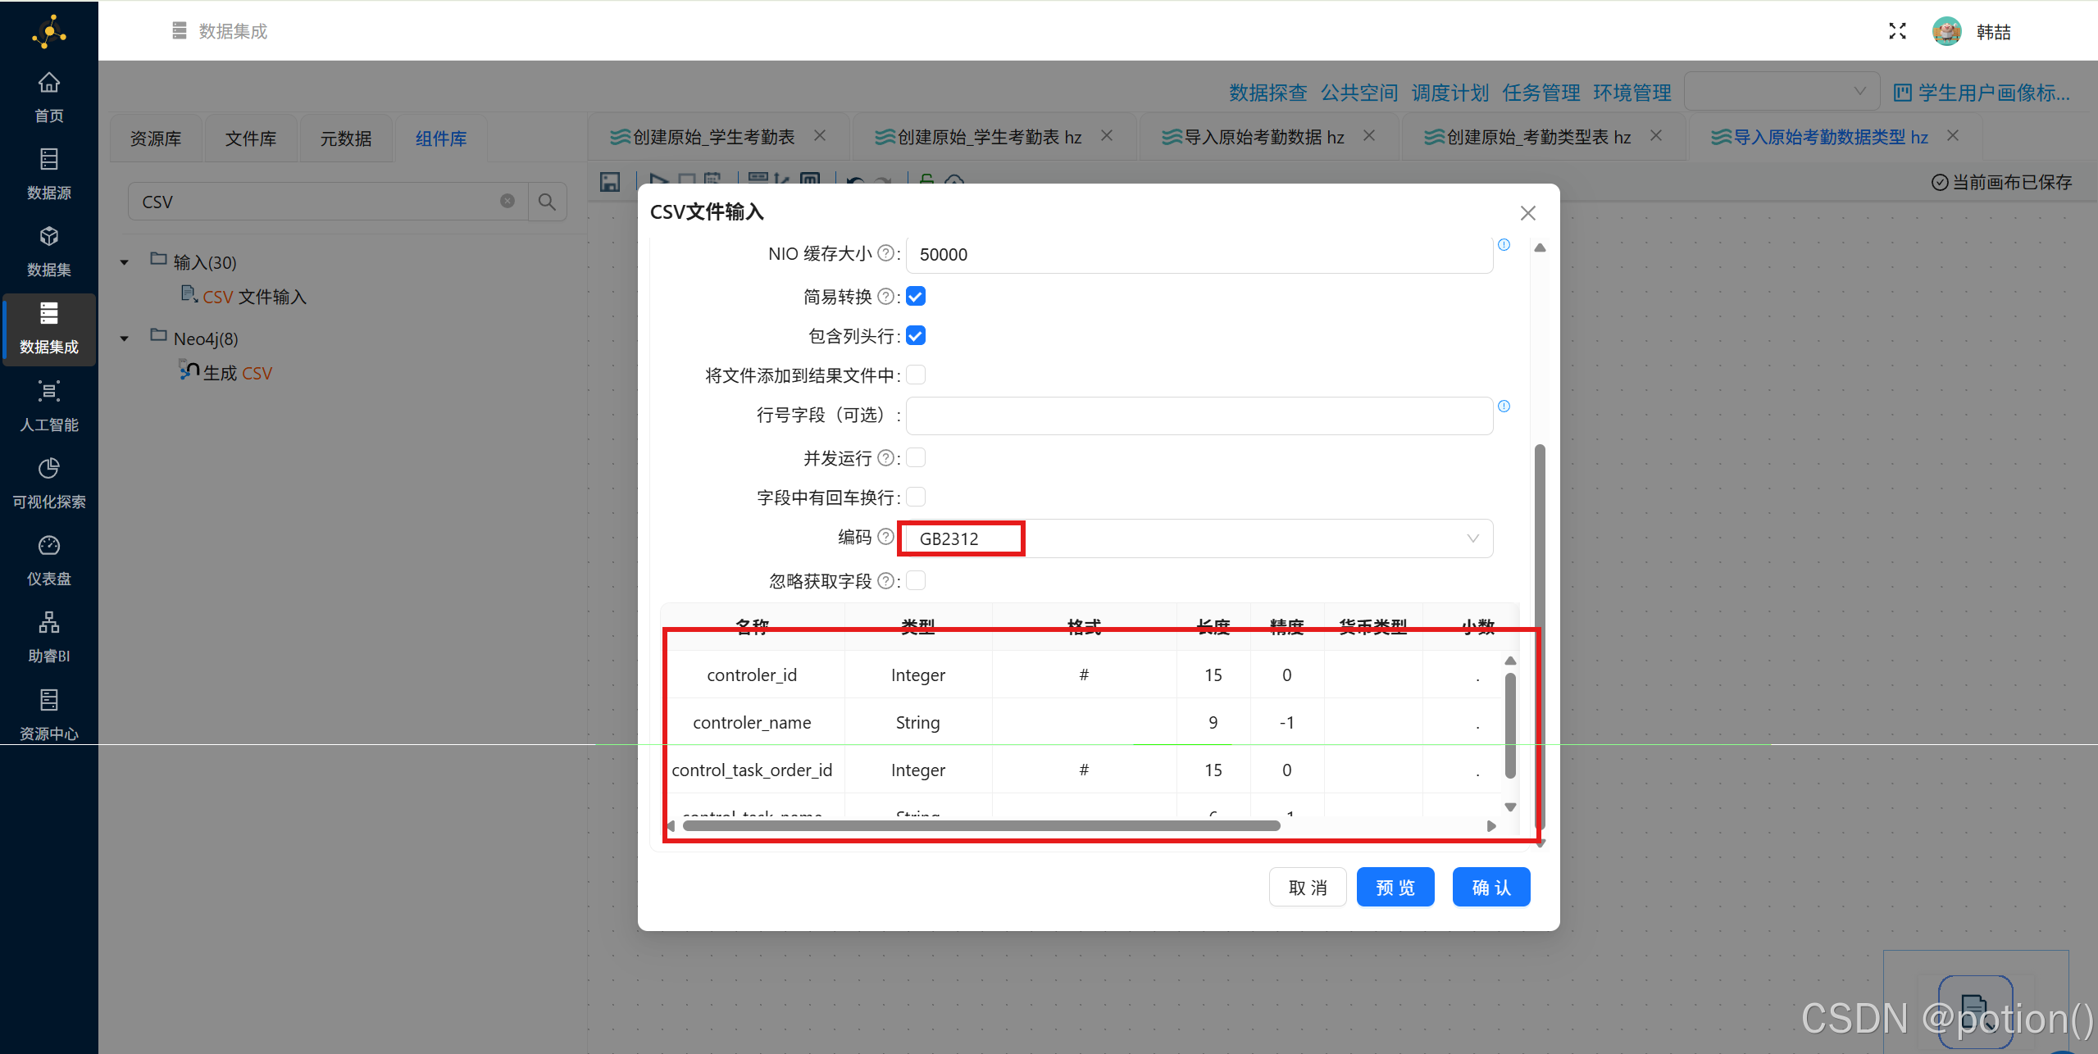The width and height of the screenshot is (2098, 1054).
Task: Open the 数据集 cube icon in sidebar
Action: 49,236
